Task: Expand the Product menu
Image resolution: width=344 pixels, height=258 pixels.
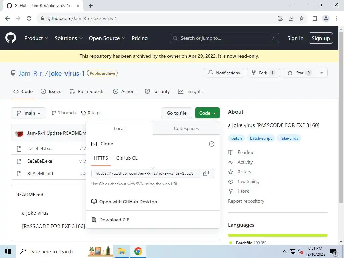Action: click(36, 38)
